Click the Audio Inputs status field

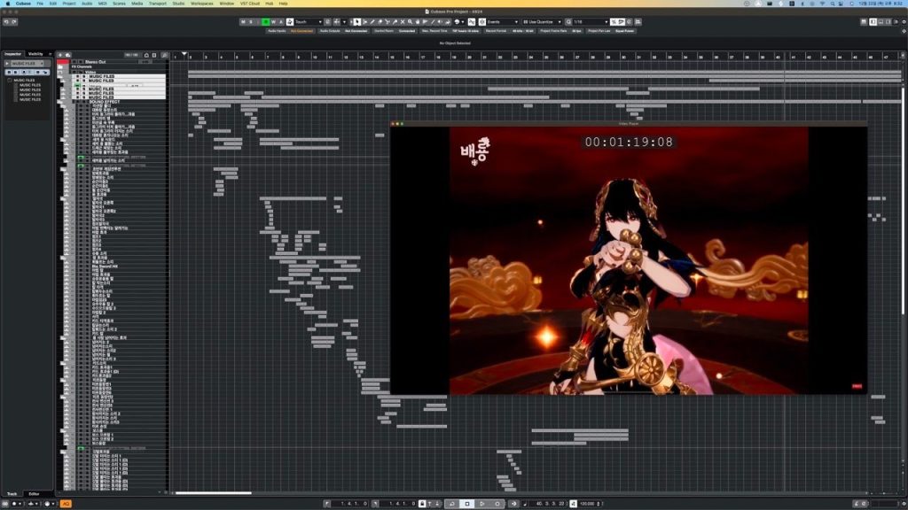tap(290, 31)
